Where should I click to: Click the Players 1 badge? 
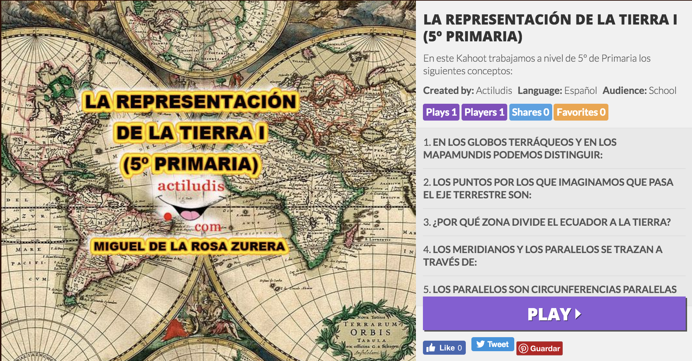[x=484, y=112]
